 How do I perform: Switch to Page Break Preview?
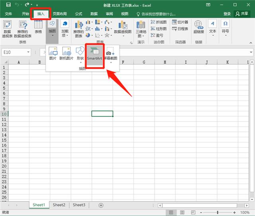193,212
